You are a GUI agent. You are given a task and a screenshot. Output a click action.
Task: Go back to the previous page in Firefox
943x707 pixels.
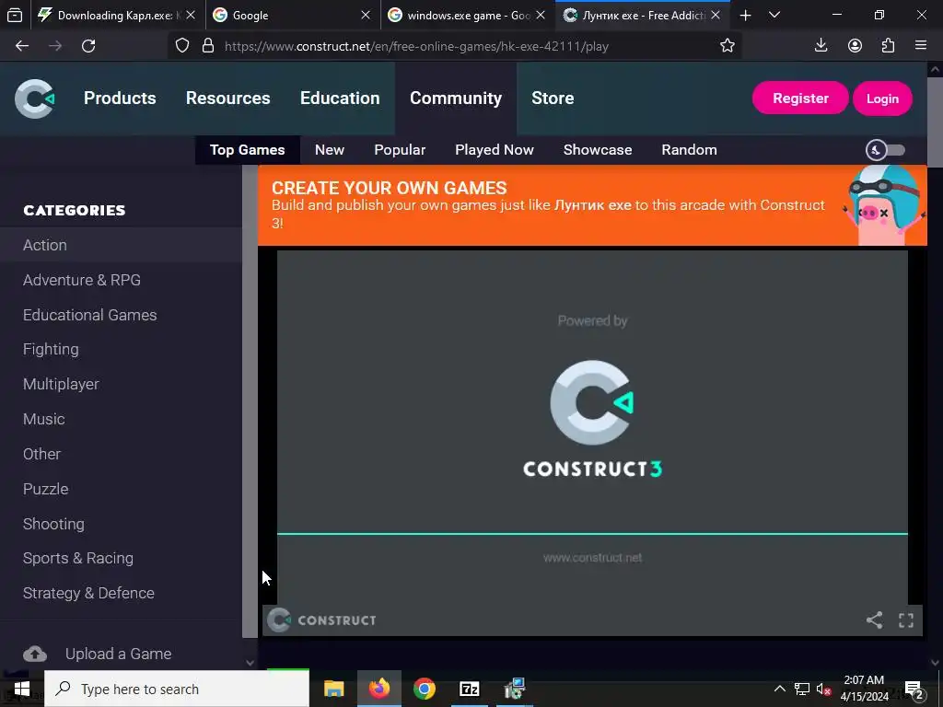point(22,46)
